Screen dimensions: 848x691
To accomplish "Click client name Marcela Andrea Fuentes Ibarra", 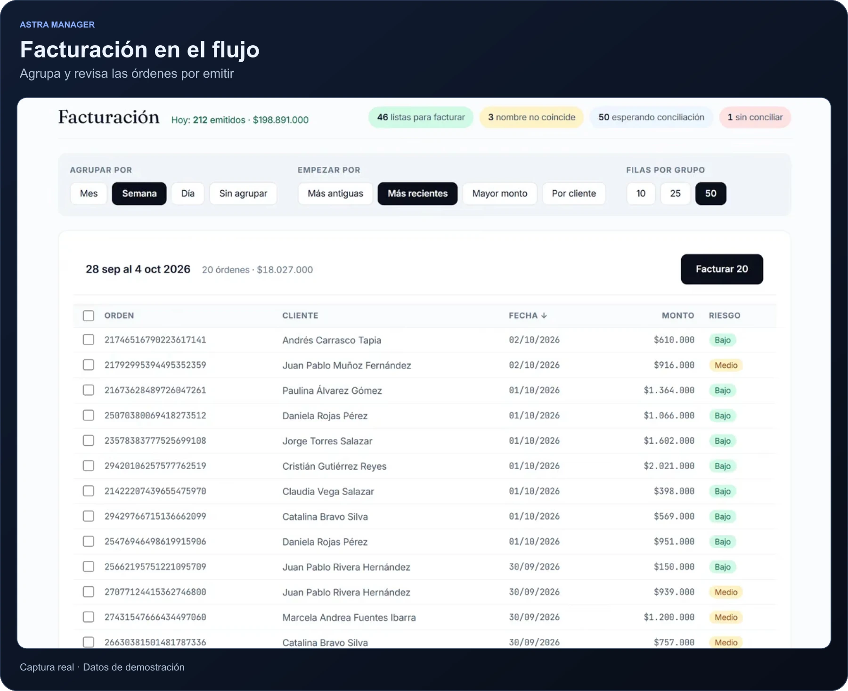I will (349, 618).
